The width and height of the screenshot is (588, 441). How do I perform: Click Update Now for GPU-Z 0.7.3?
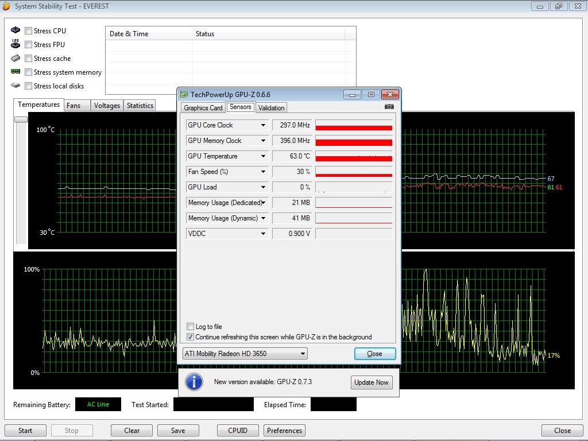click(372, 382)
